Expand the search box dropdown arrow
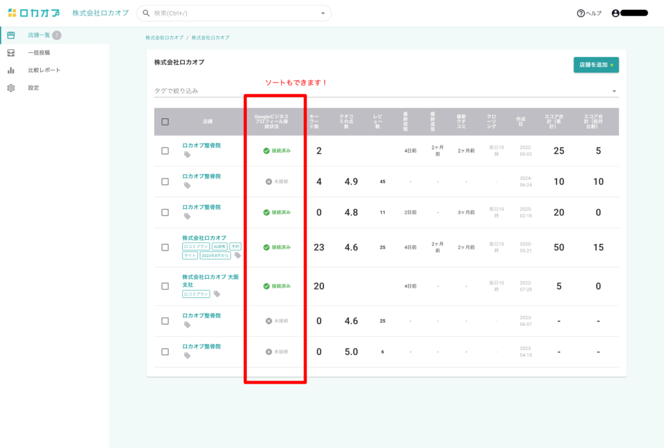Viewport: 664px width, 448px height. click(x=323, y=13)
